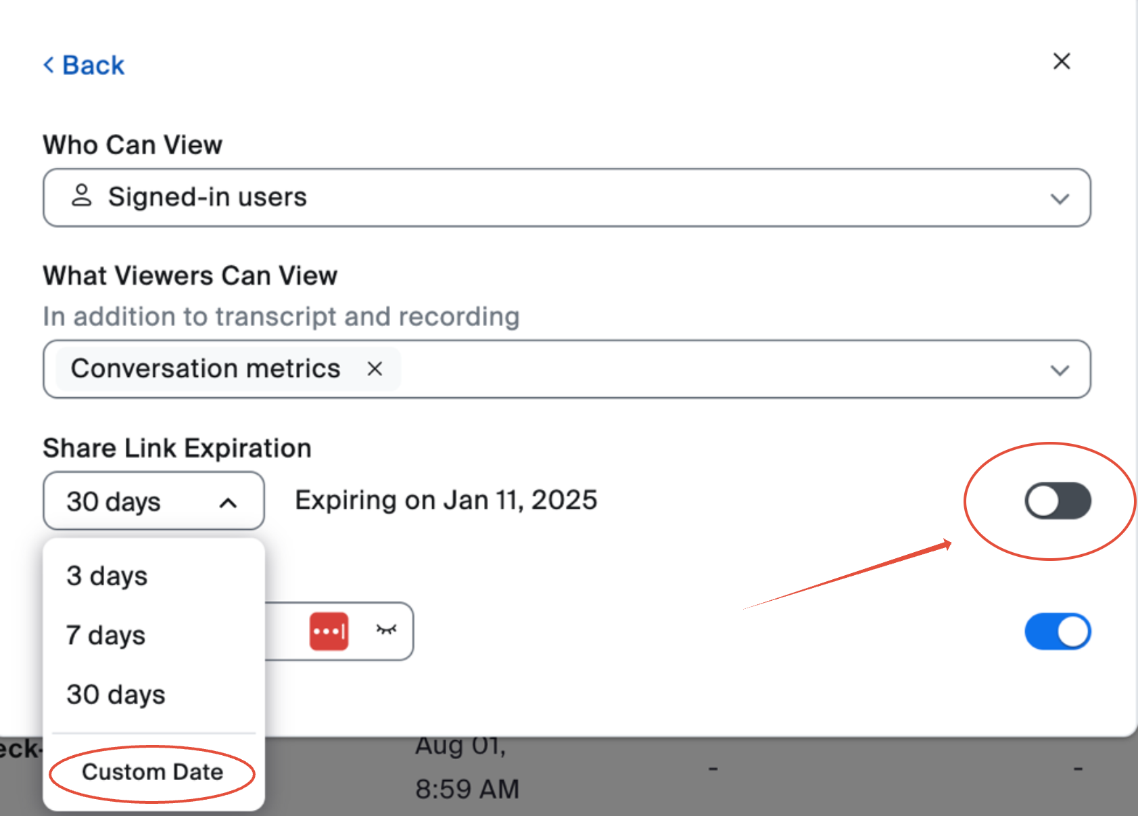Open the Who Can View dropdown
This screenshot has height=816, width=1138.
tap(567, 198)
